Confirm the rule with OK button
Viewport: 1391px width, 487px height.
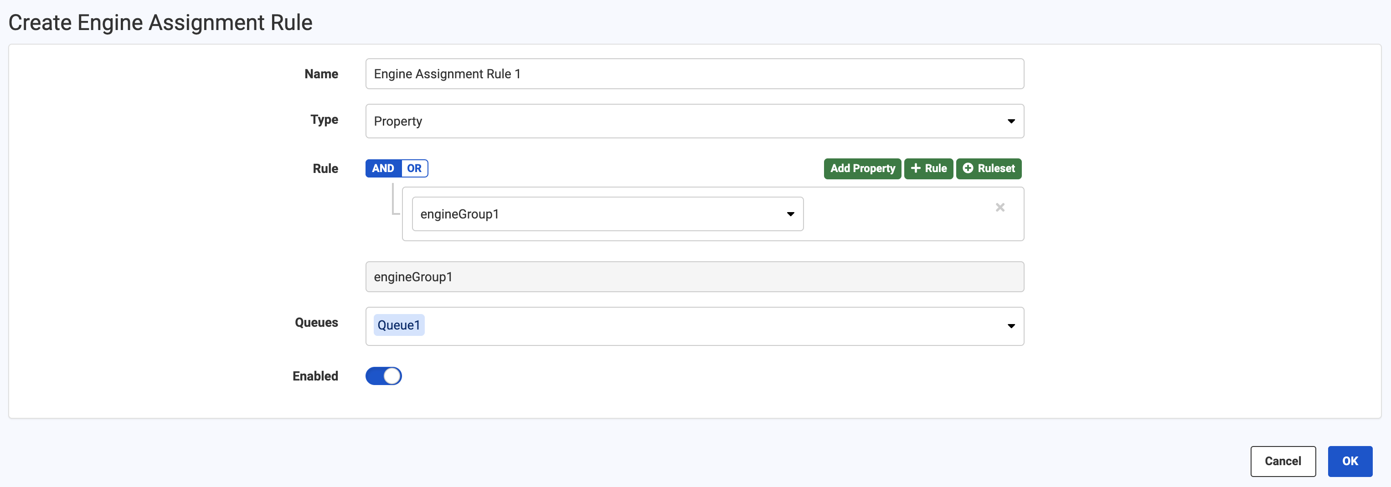[1350, 461]
